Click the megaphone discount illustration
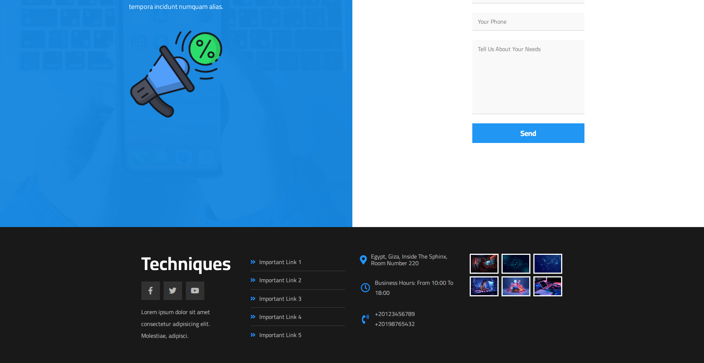 point(176,74)
